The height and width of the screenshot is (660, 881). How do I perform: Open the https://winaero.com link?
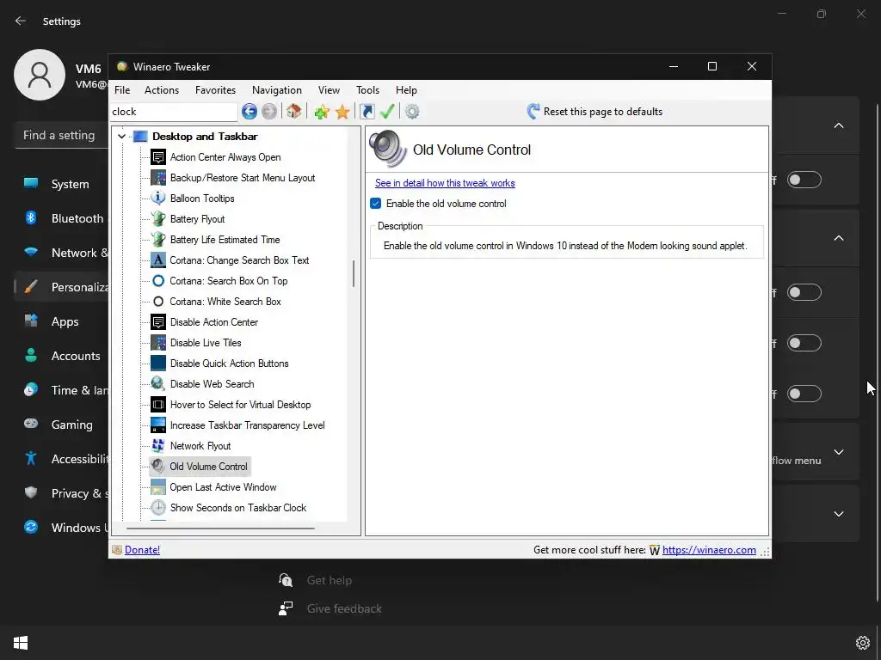point(709,550)
